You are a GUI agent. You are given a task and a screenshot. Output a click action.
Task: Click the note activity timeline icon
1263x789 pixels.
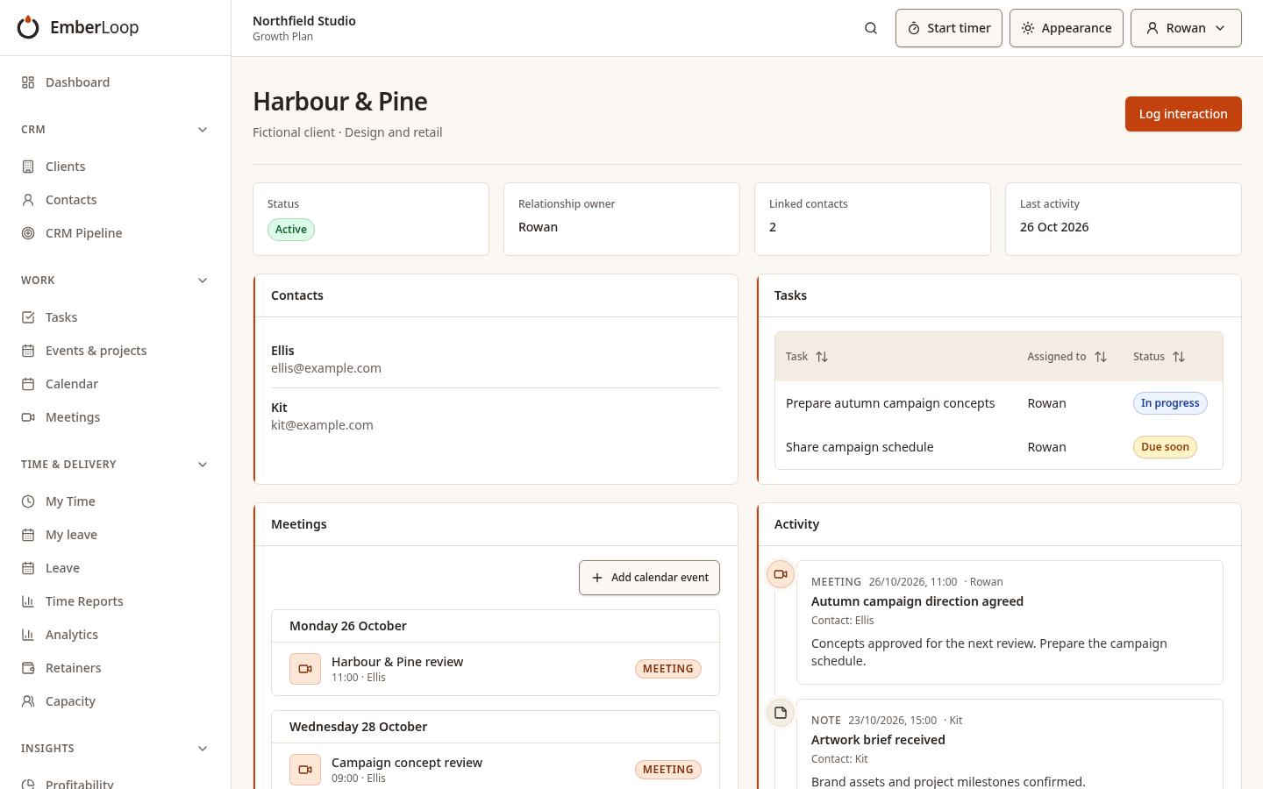click(x=781, y=713)
